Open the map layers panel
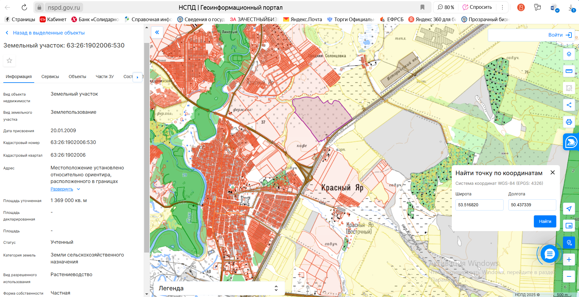 (x=569, y=54)
